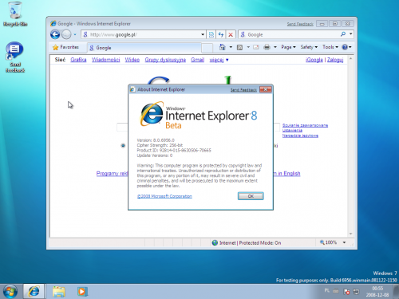Open the Wideo link
Screen dimensions: 399x299
coord(132,60)
